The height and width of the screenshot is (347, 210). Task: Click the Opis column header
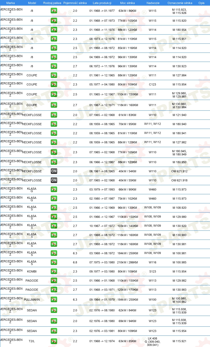[201, 3]
